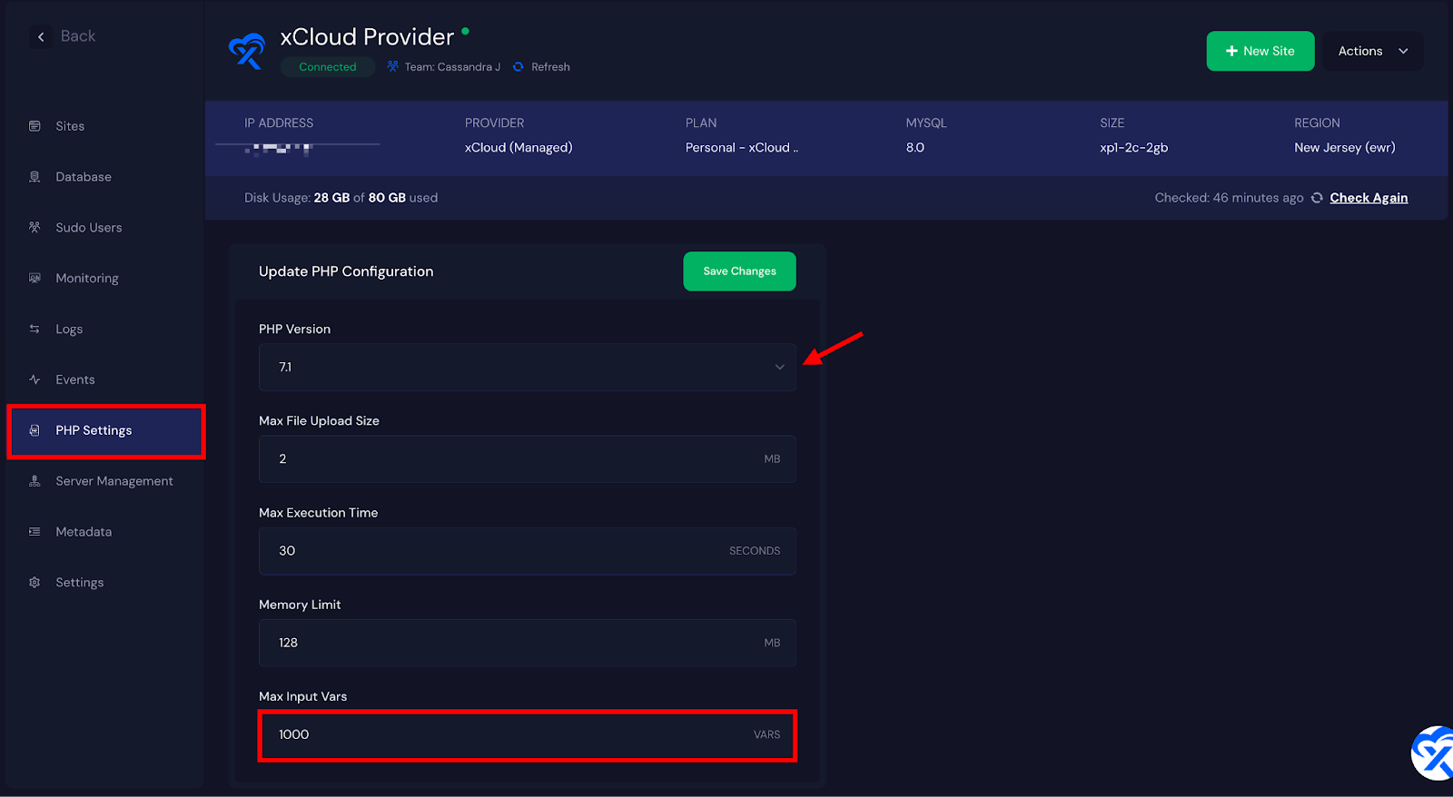Screen dimensions: 1453x797
Task: Click the Memory Limit field
Action: point(528,643)
